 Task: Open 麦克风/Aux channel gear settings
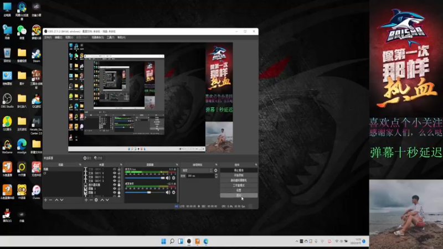click(174, 178)
